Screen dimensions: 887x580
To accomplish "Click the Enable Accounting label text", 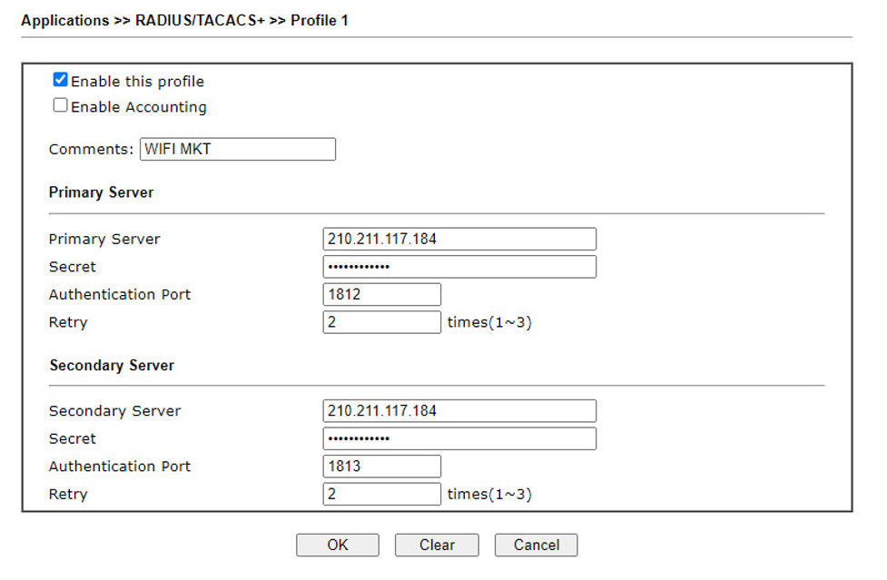I will [x=139, y=107].
